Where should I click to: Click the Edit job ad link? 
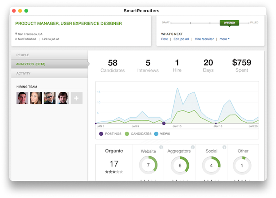click(181, 39)
